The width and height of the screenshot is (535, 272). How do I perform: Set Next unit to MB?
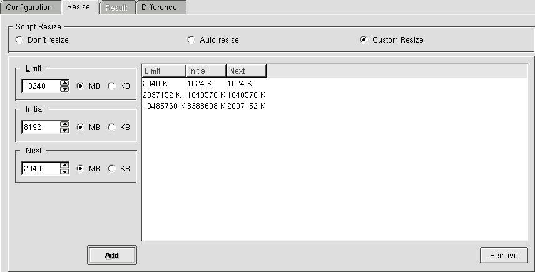tap(80, 169)
